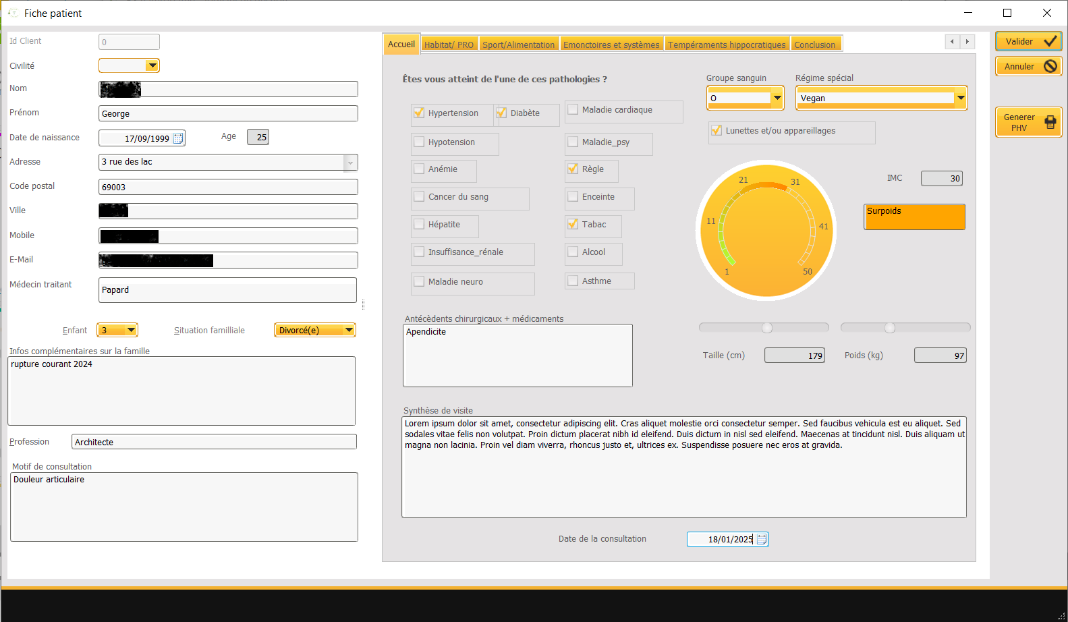Open the Régime spécial dropdown
Viewport: 1068px width, 622px height.
960,98
